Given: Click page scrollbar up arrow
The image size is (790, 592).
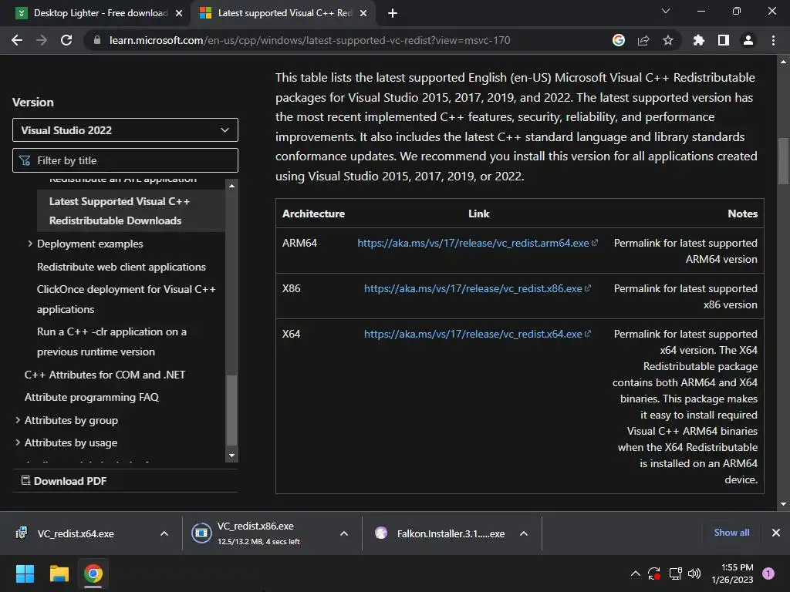Looking at the screenshot, I should click(x=783, y=62).
